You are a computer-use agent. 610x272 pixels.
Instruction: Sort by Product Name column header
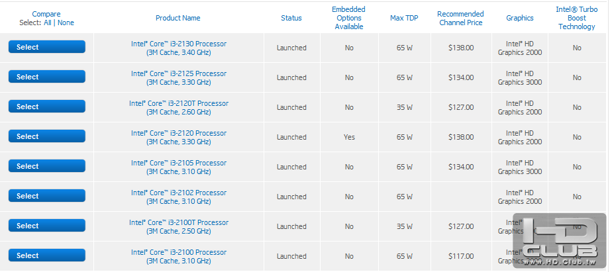(178, 18)
